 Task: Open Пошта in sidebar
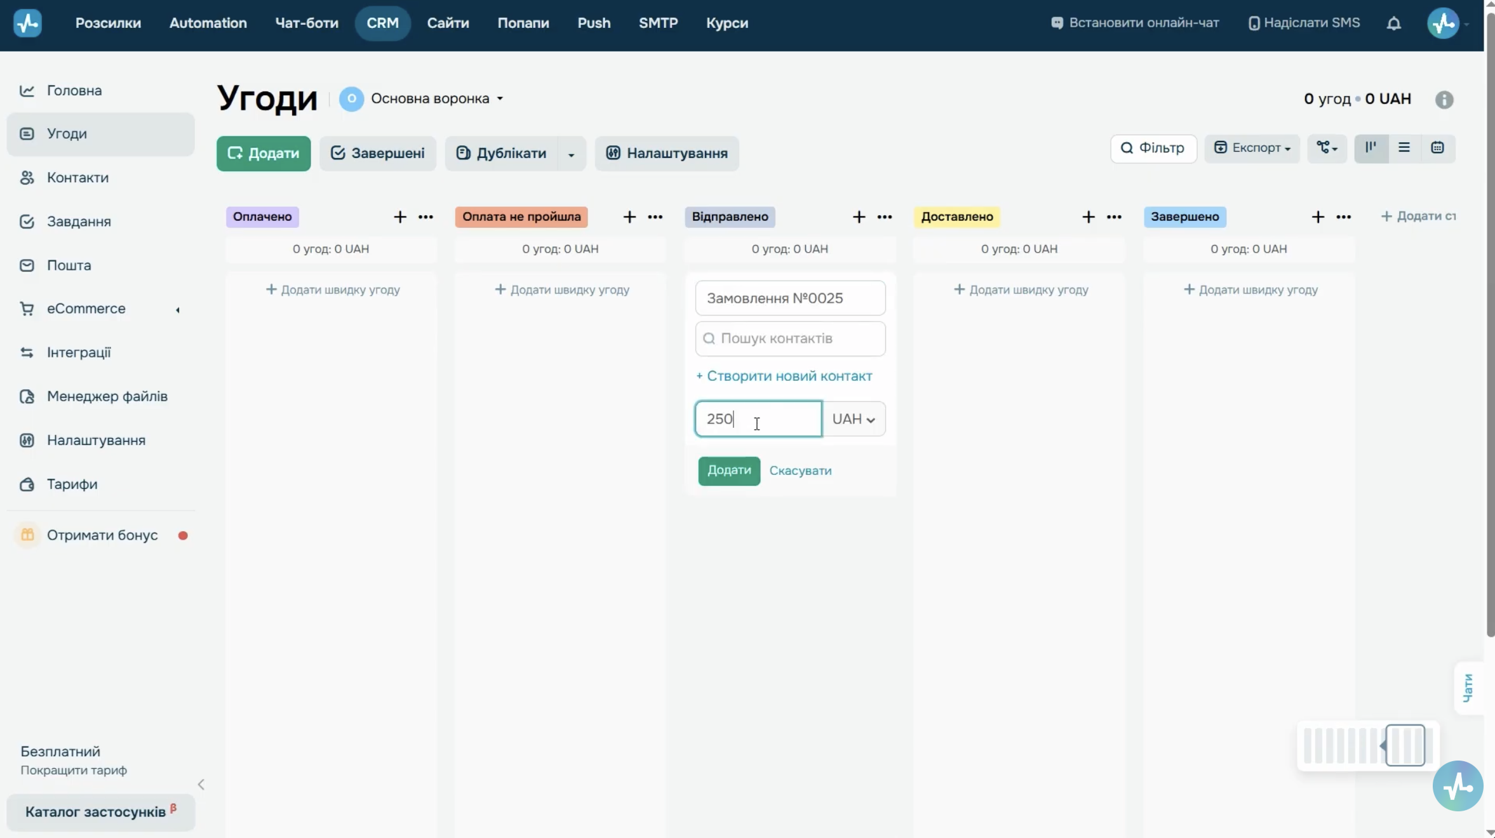(x=100, y=265)
